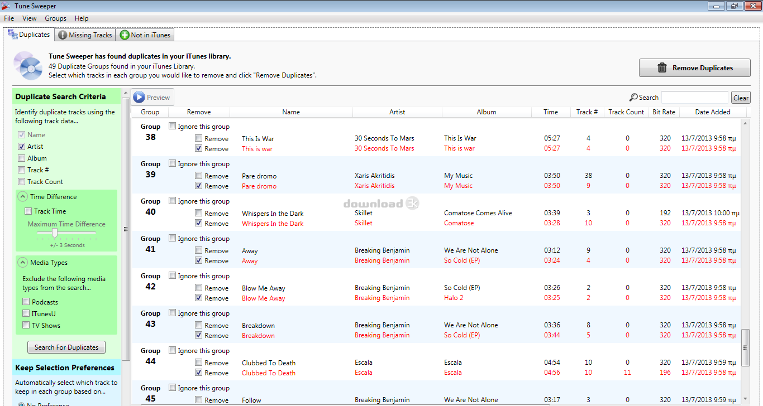Click the red 'Halo 2' album cell
This screenshot has width=763, height=406.
coord(454,298)
